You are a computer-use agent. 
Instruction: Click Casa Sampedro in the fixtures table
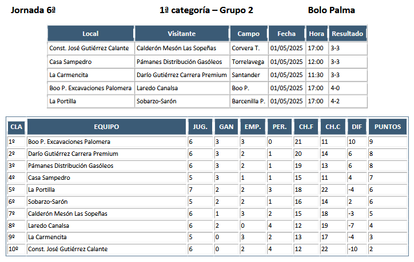coord(70,62)
